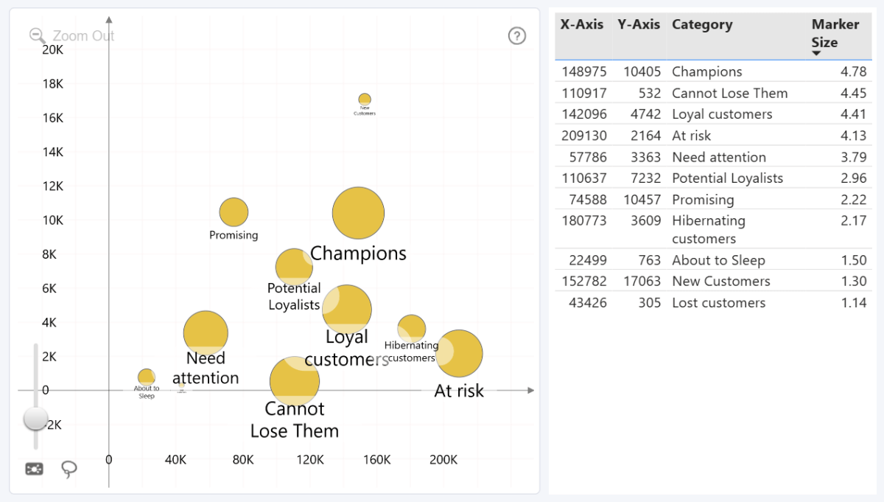Viewport: 884px width, 502px height.
Task: Click the zoom slider handle
Action: (x=35, y=418)
